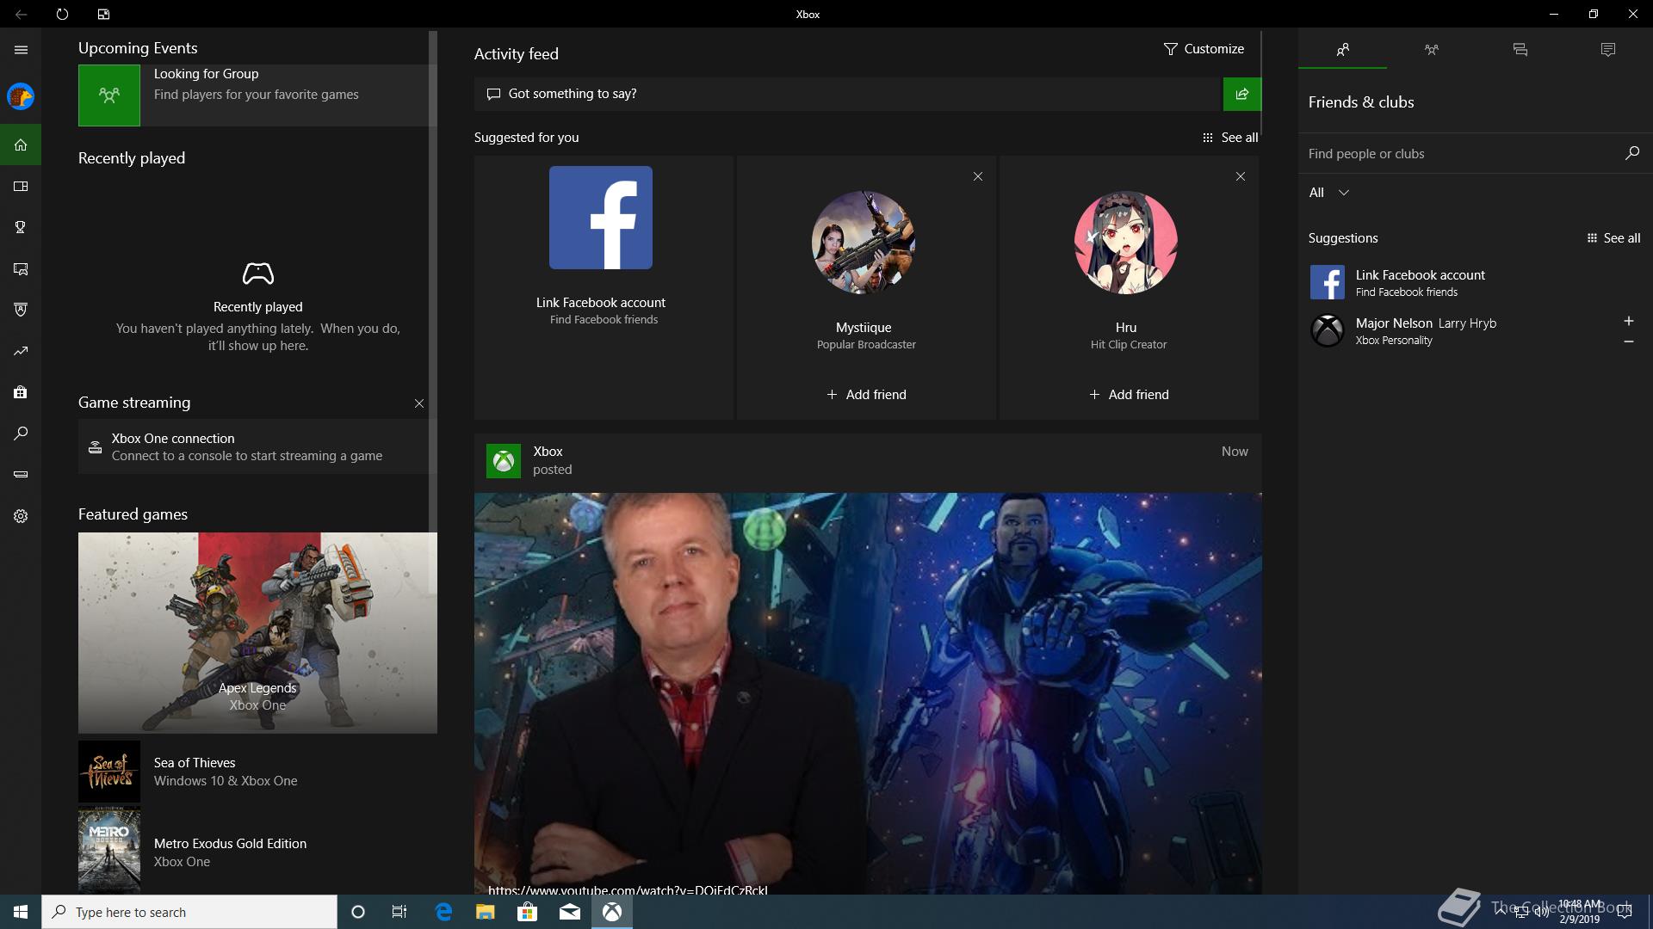Open Cortana circle on taskbar
1653x929 pixels.
358,912
